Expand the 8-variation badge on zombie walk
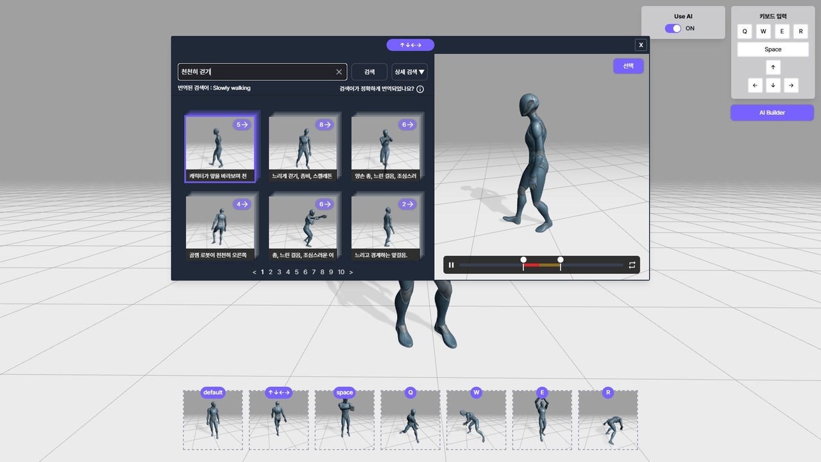Image resolution: width=821 pixels, height=462 pixels. (325, 124)
